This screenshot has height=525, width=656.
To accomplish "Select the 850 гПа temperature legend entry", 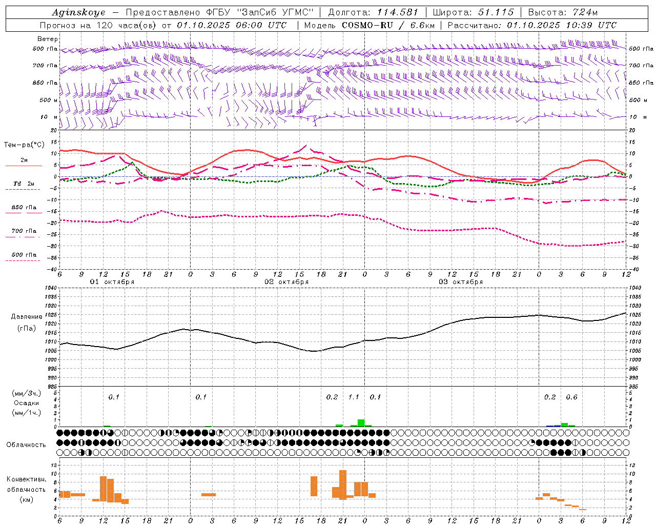I will pos(24,208).
